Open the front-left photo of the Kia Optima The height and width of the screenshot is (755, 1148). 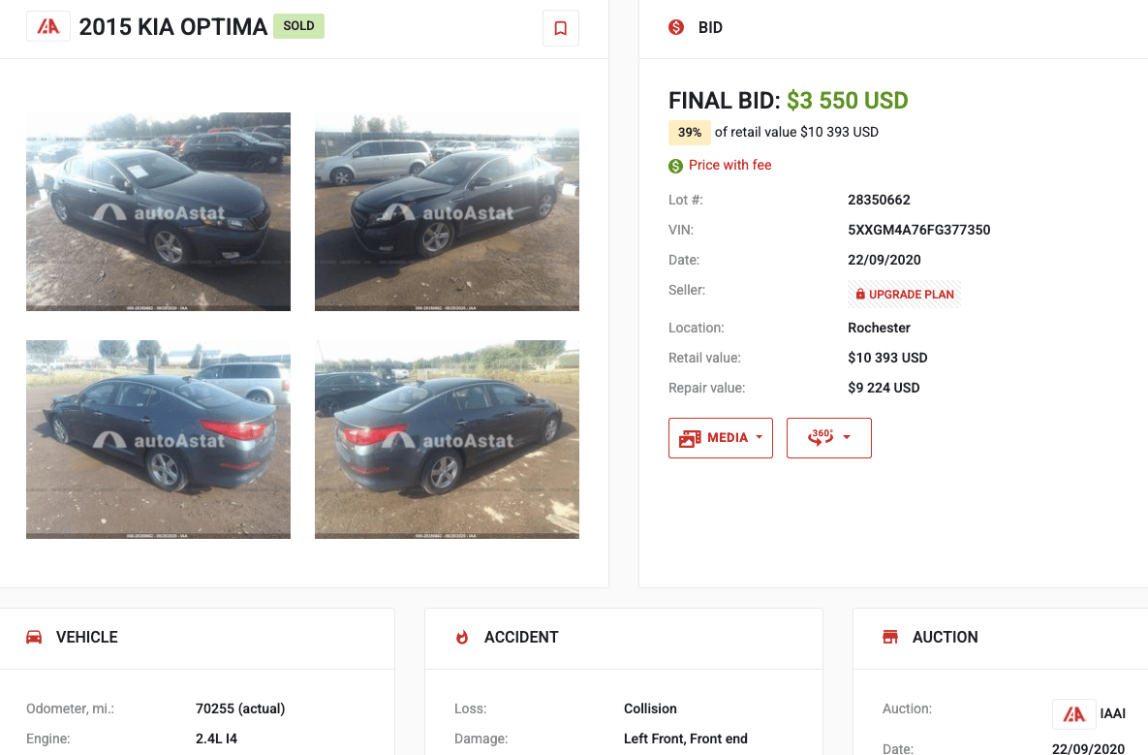point(158,211)
